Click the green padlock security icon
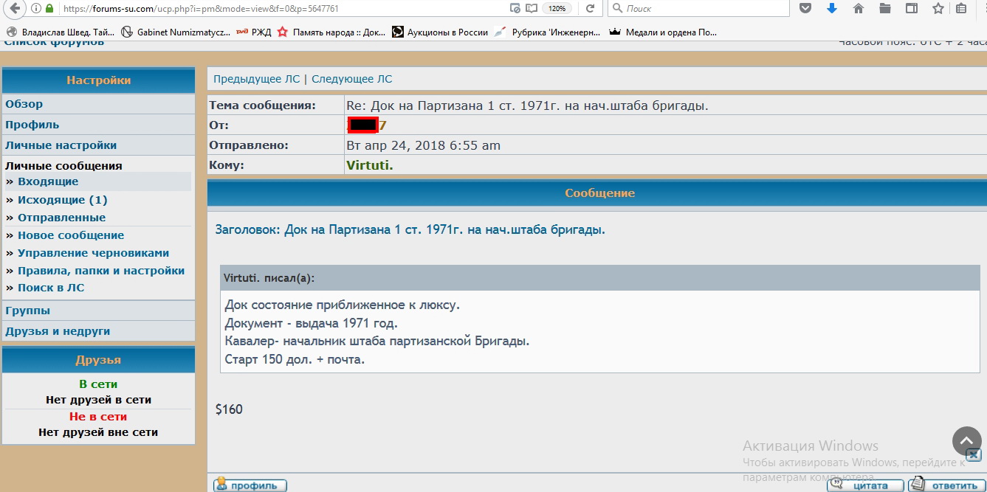The height and width of the screenshot is (492, 987). (49, 9)
